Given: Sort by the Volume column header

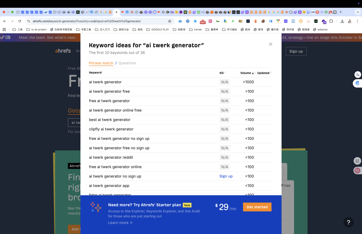Looking at the screenshot, I should [x=247, y=73].
